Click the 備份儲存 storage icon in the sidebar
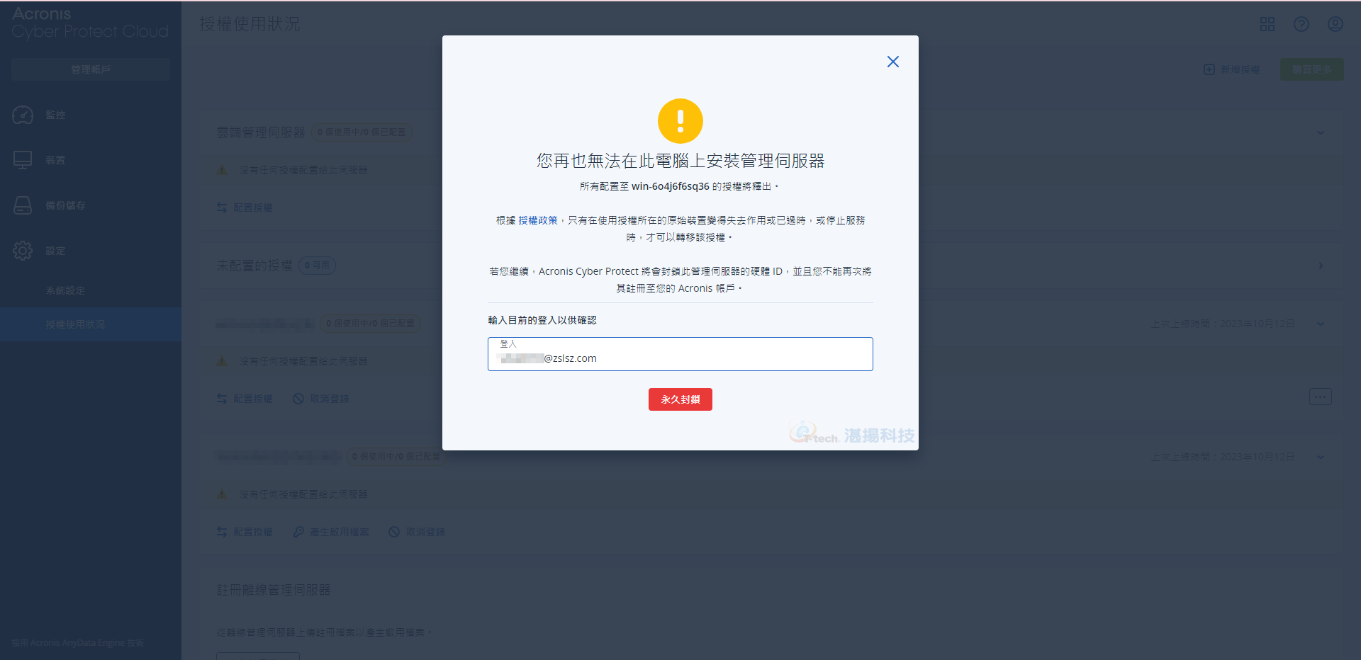 click(23, 205)
